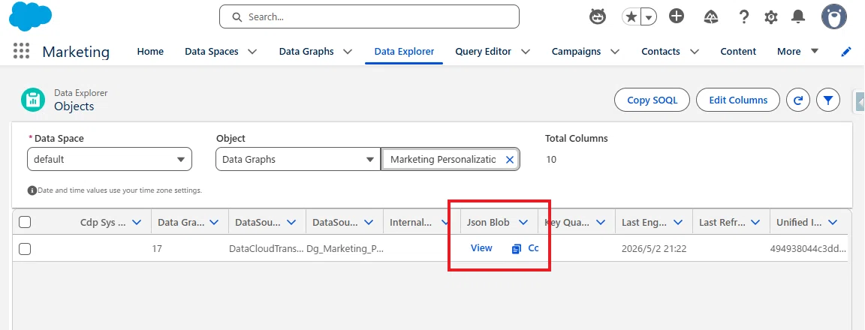Open the Data Spaces tab
This screenshot has height=330, width=865.
[x=211, y=51]
